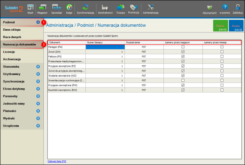This screenshot has height=165, width=245.
Task: Collapse the Podmiot sidebar section
Action: pyautogui.click(x=38, y=22)
